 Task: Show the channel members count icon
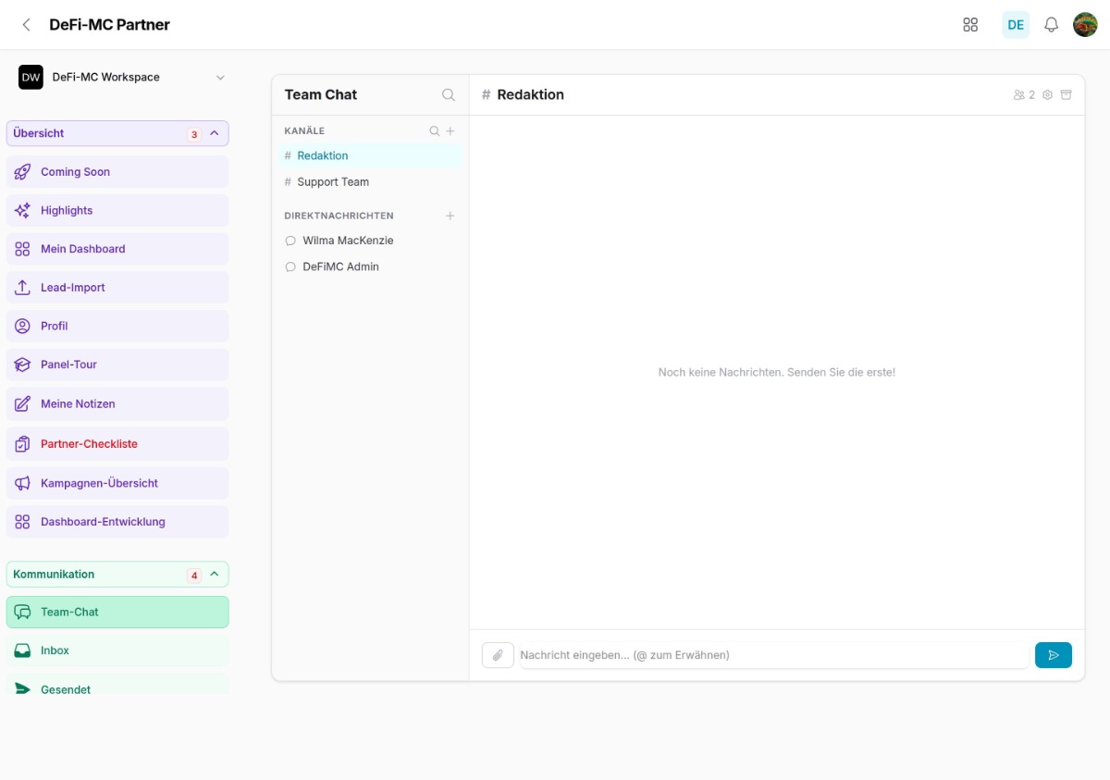point(1024,94)
